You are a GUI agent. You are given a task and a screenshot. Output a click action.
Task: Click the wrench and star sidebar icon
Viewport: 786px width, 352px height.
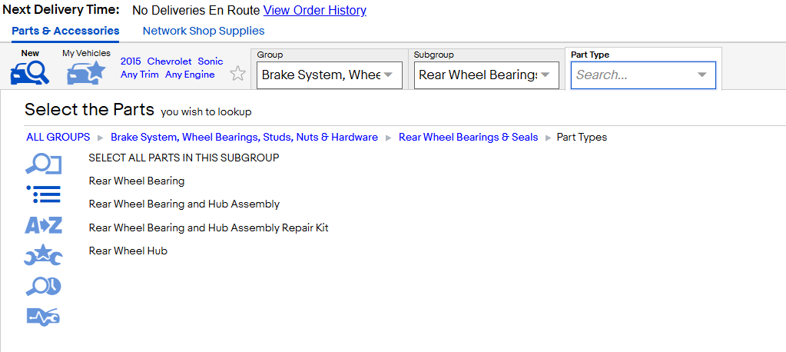[43, 255]
